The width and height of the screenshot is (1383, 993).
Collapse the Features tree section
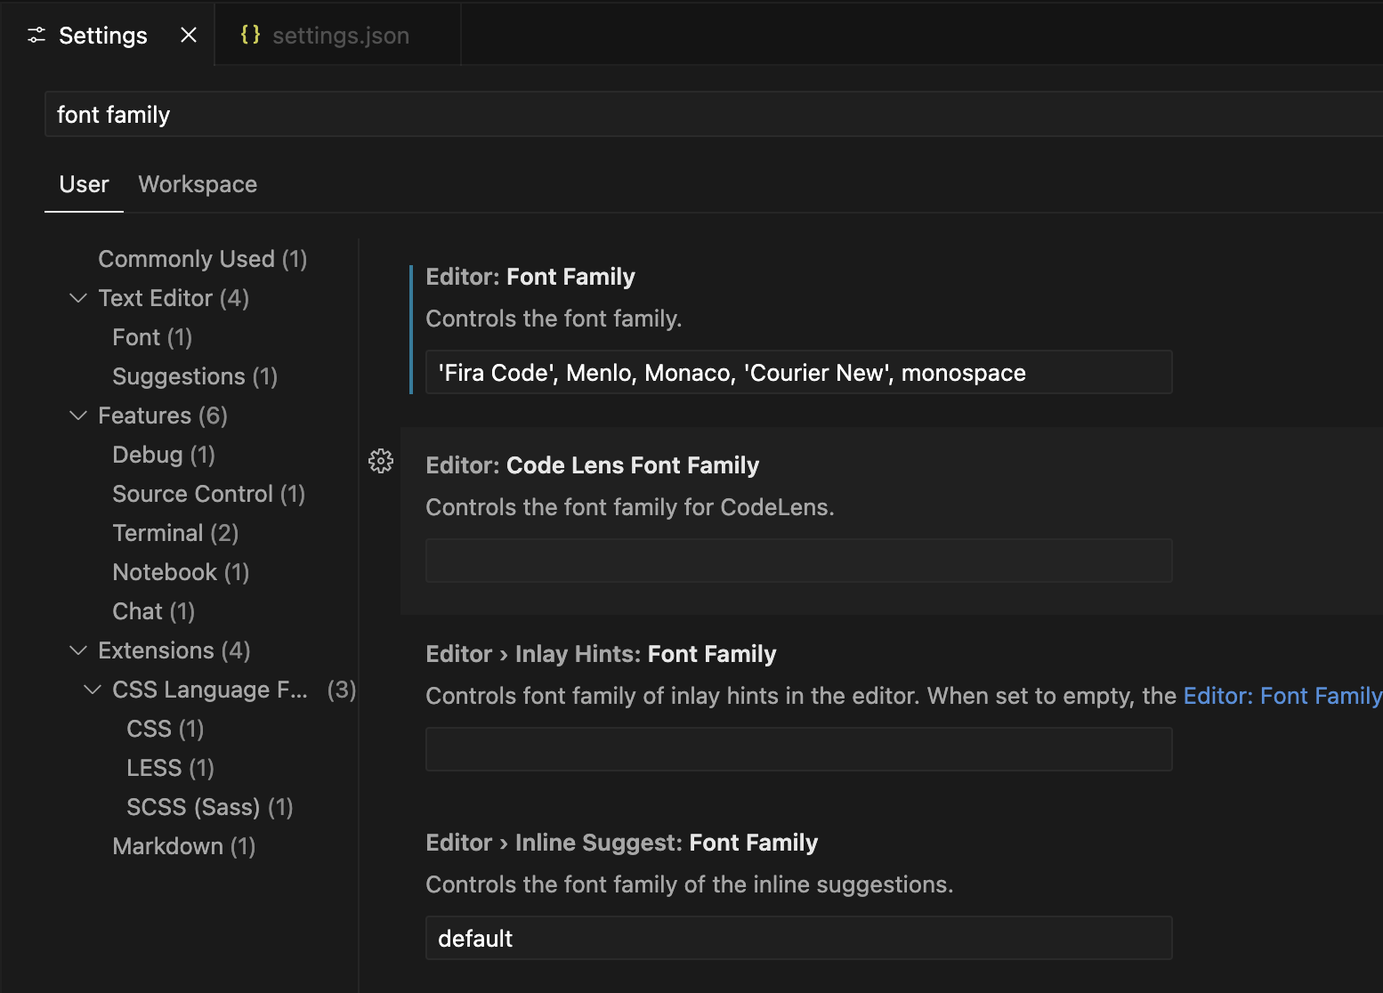pos(78,416)
